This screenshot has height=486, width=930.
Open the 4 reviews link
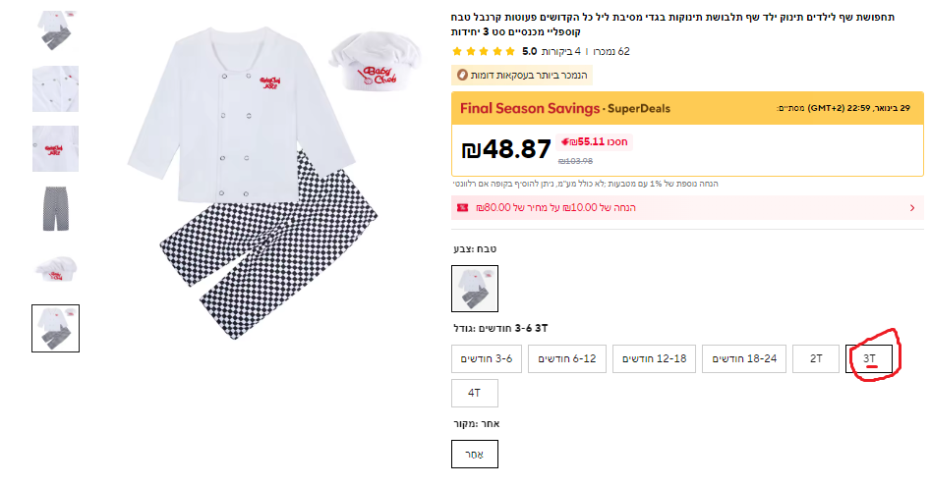565,51
